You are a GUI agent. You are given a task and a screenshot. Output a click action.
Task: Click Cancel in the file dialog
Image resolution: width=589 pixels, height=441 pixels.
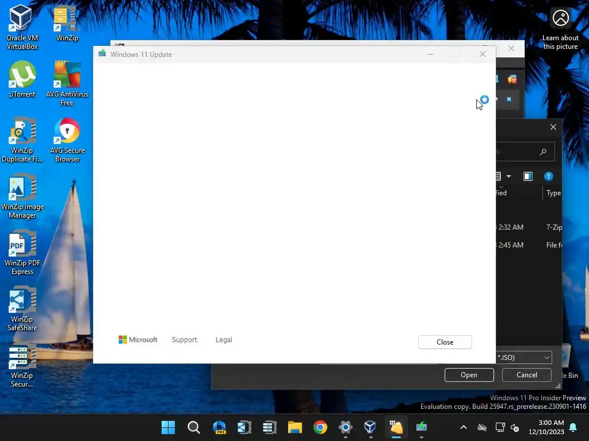527,375
